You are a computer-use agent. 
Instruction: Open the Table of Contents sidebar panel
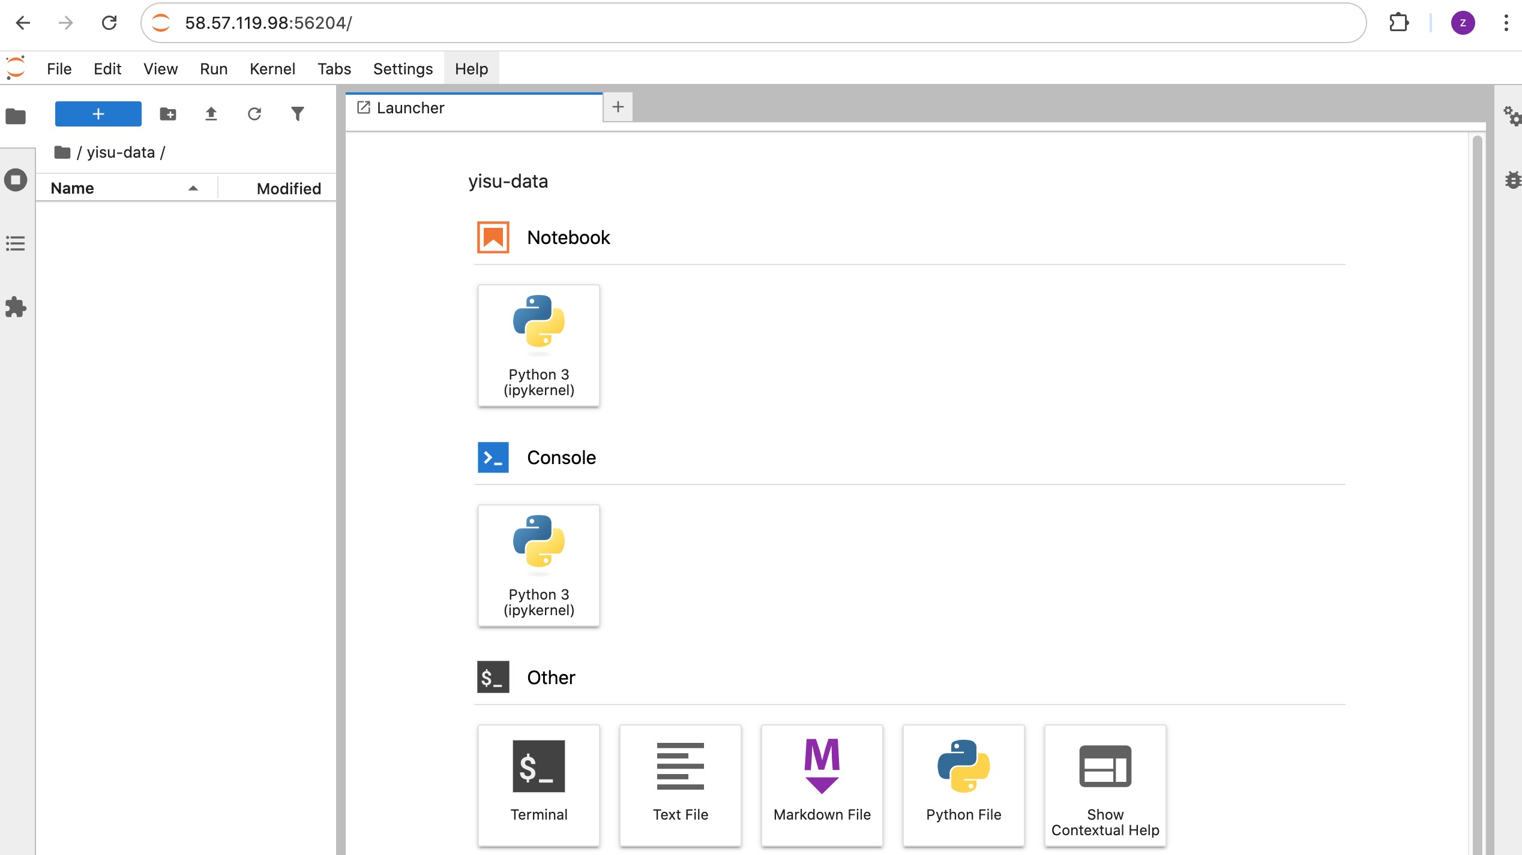pos(16,243)
